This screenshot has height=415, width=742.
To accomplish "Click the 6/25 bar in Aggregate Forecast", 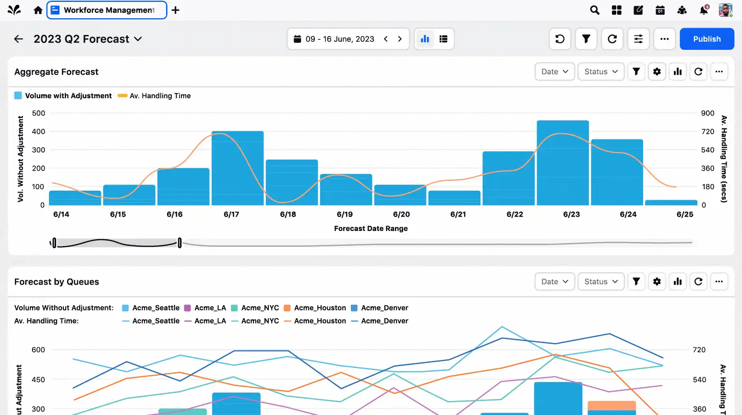I will click(671, 203).
